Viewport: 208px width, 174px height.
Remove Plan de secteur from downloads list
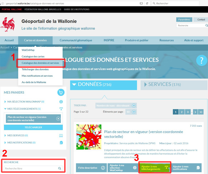[58, 119]
